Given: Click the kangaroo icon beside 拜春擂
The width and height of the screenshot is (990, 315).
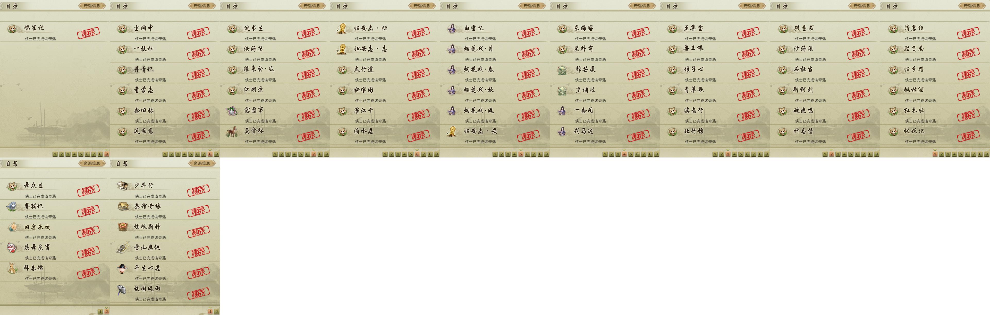Looking at the screenshot, I should (12, 268).
